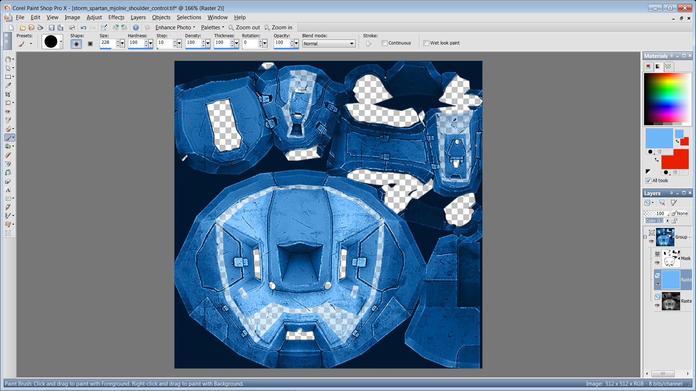The height and width of the screenshot is (391, 696).
Task: Click the Zoom in button
Action: pos(278,28)
